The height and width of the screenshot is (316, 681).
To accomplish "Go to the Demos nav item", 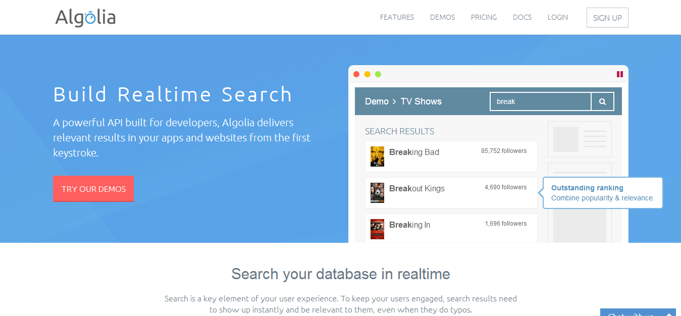I will pos(442,17).
